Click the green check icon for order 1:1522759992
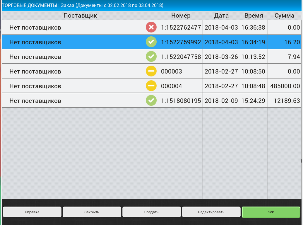303x225 pixels. click(151, 42)
